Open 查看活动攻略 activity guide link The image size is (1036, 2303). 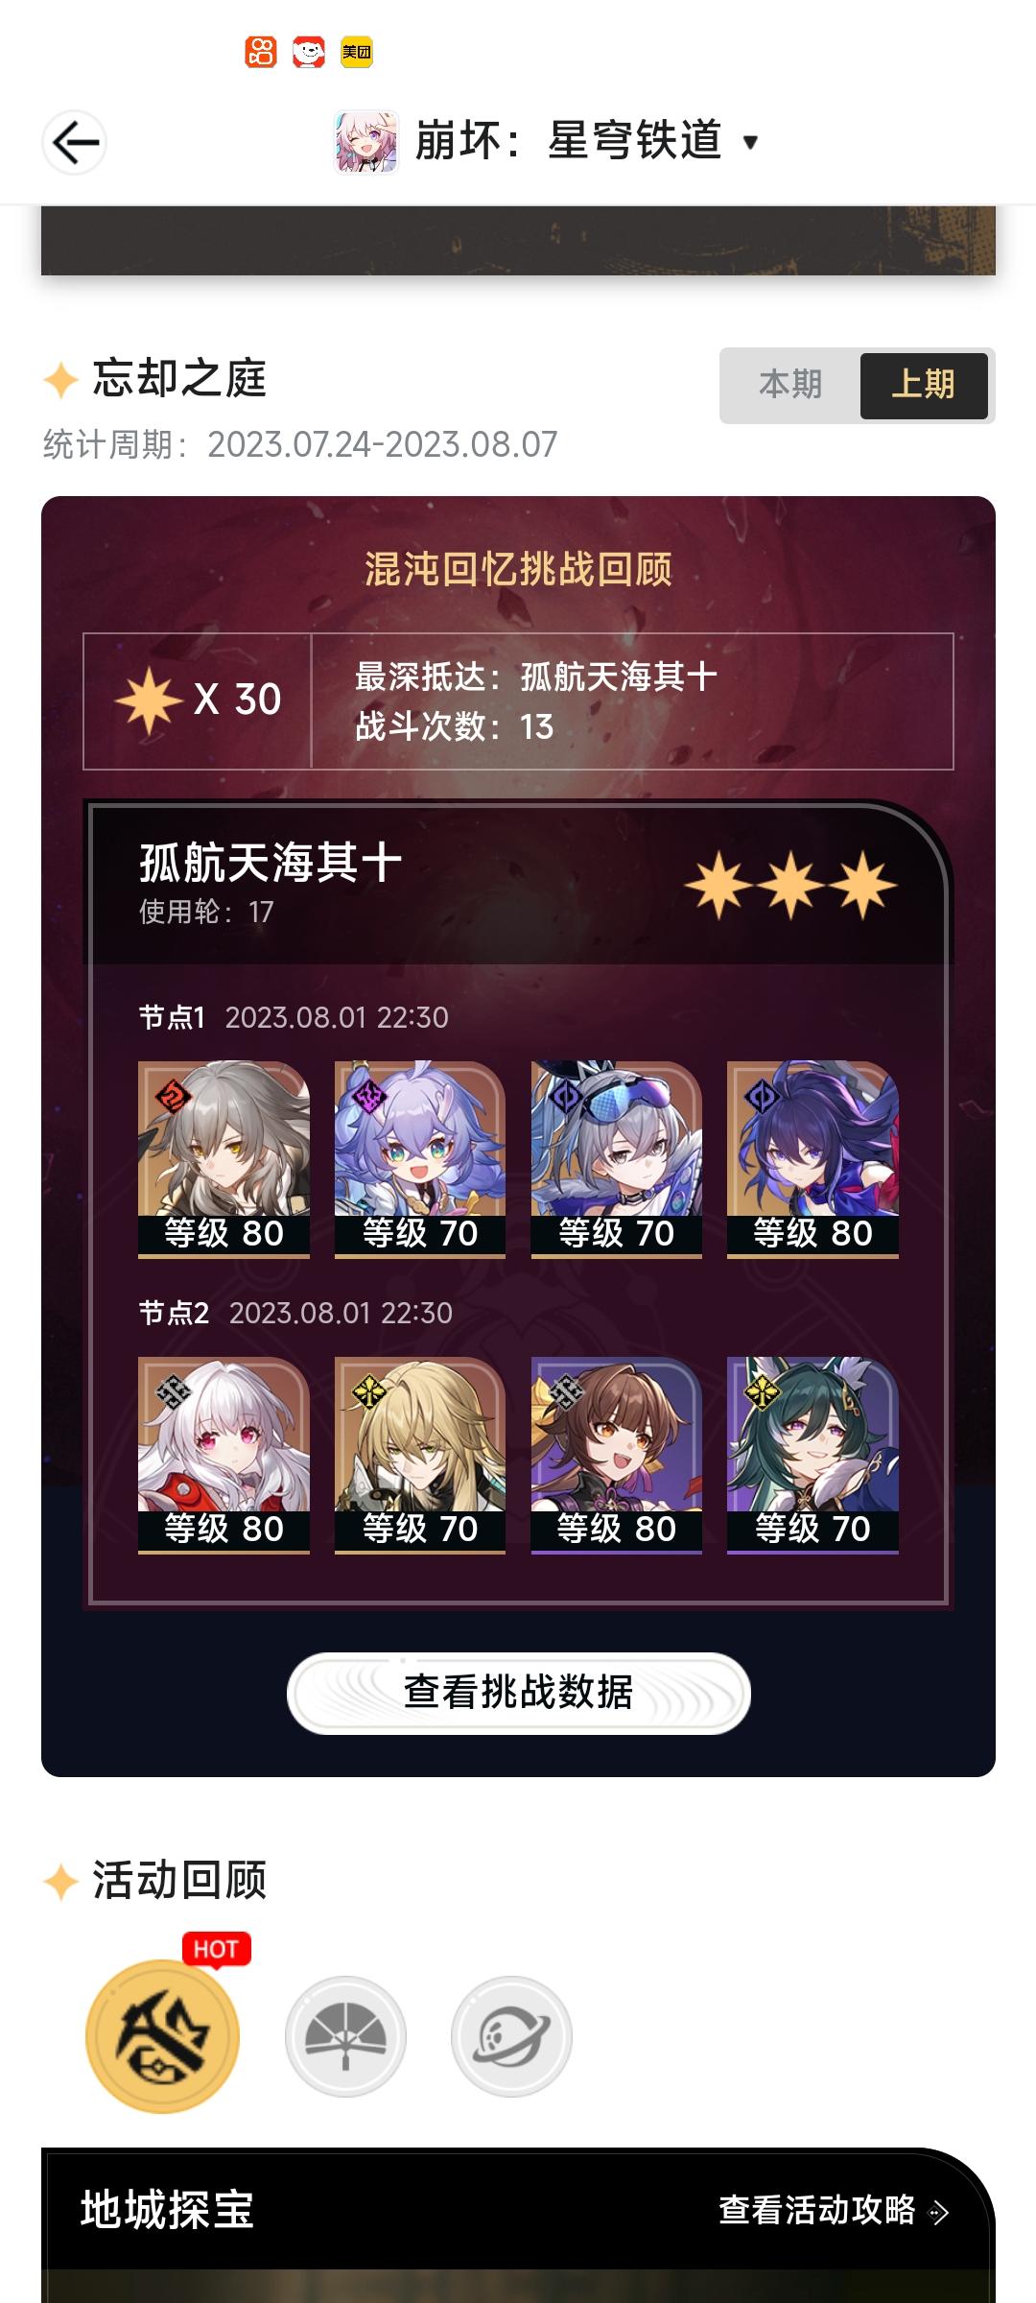click(x=817, y=2210)
